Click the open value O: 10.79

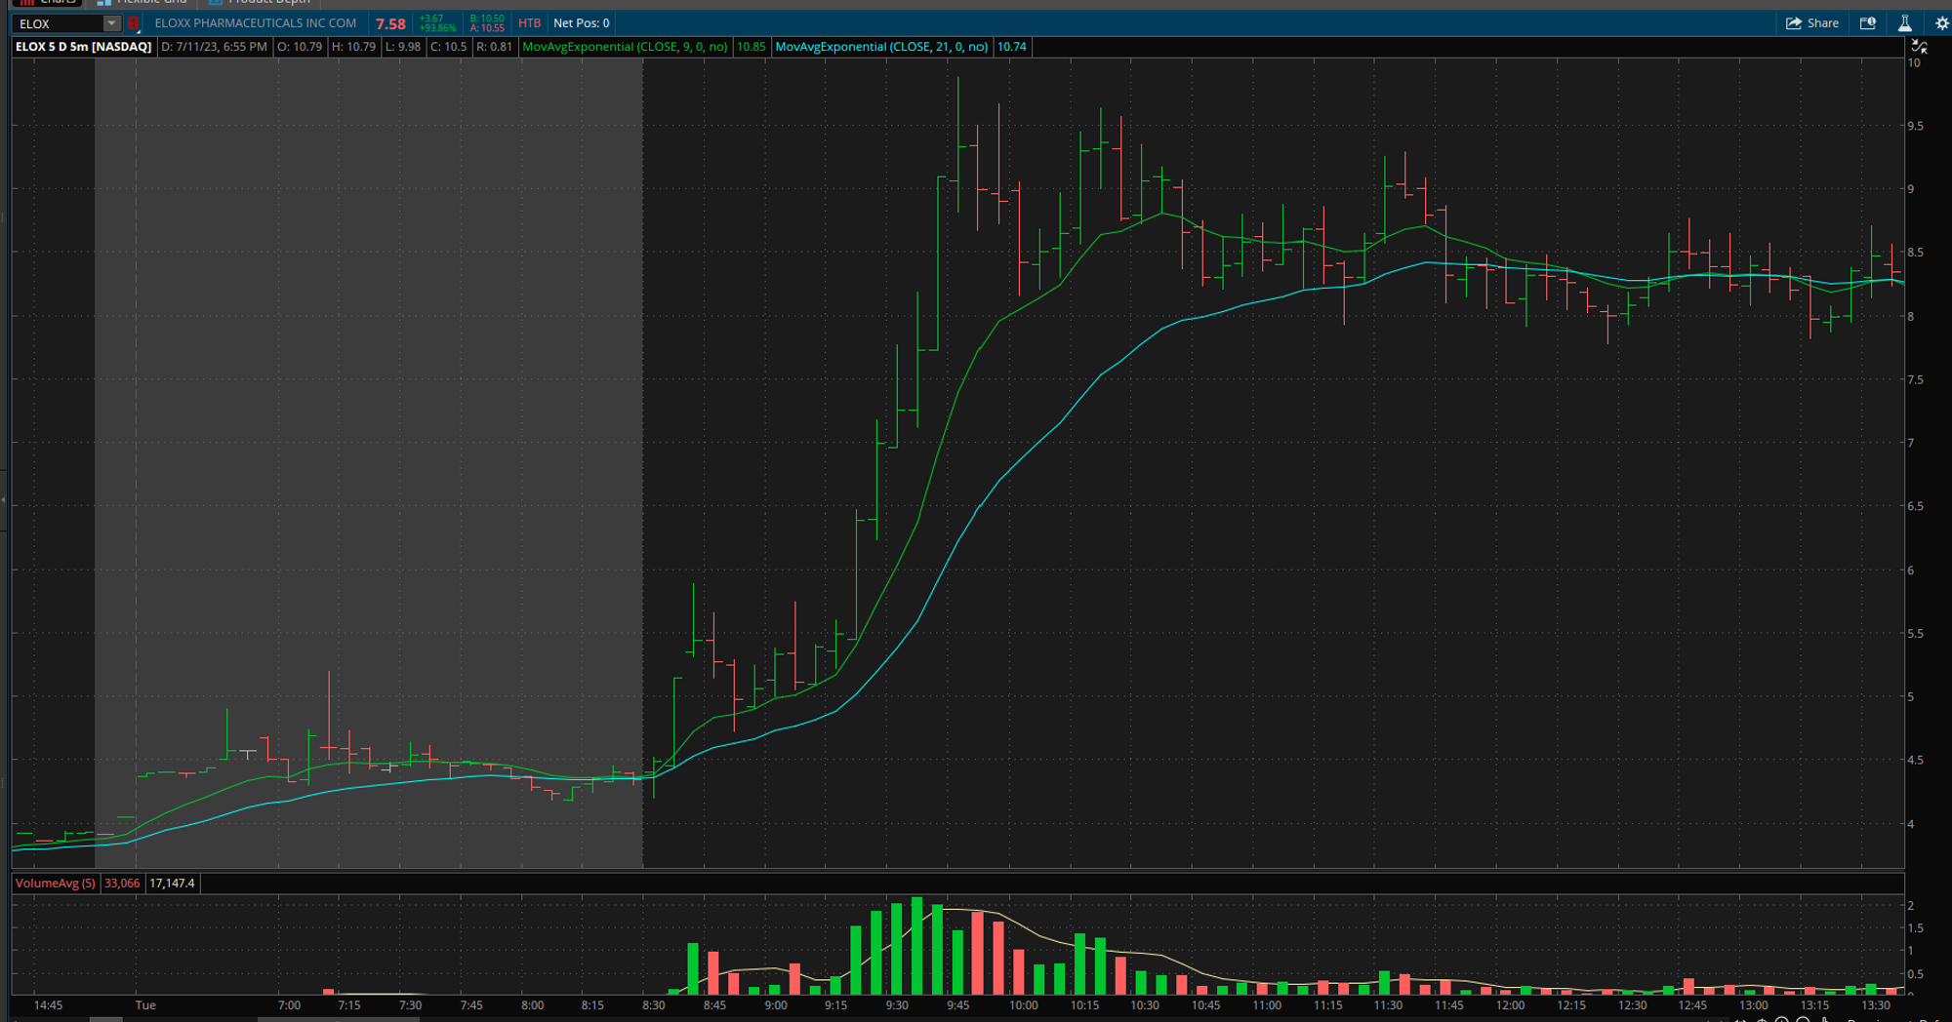300,47
